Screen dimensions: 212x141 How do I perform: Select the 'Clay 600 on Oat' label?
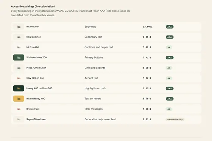(35, 78)
